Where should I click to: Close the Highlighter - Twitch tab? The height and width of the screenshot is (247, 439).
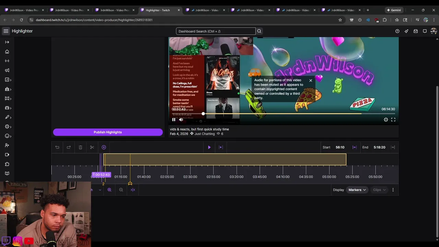(179, 10)
